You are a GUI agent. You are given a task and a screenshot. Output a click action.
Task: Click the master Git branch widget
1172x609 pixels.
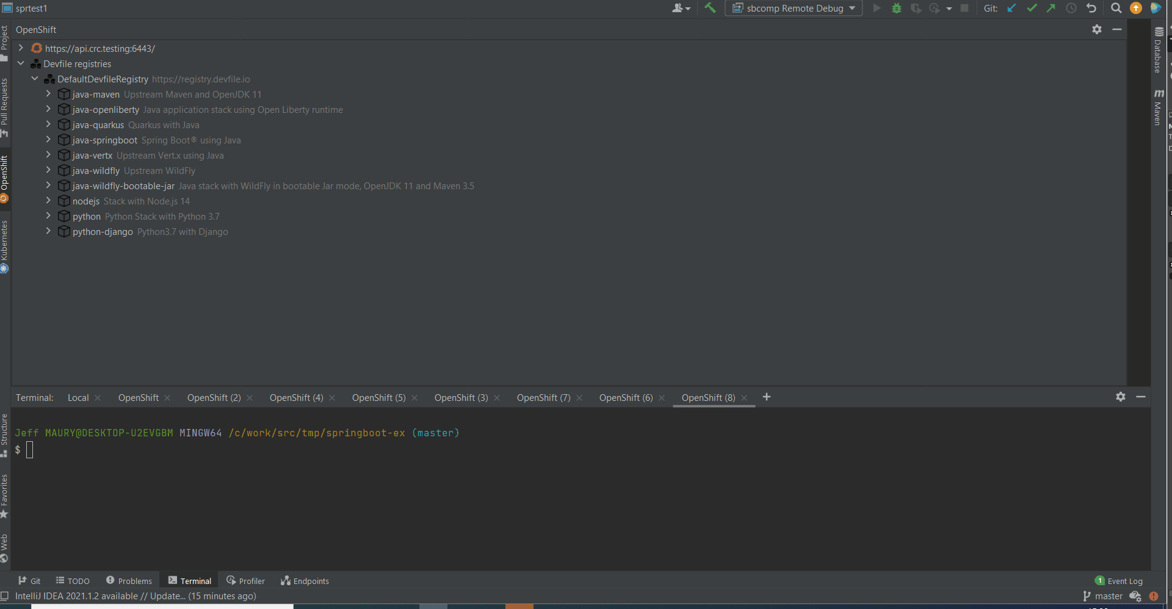[1102, 596]
